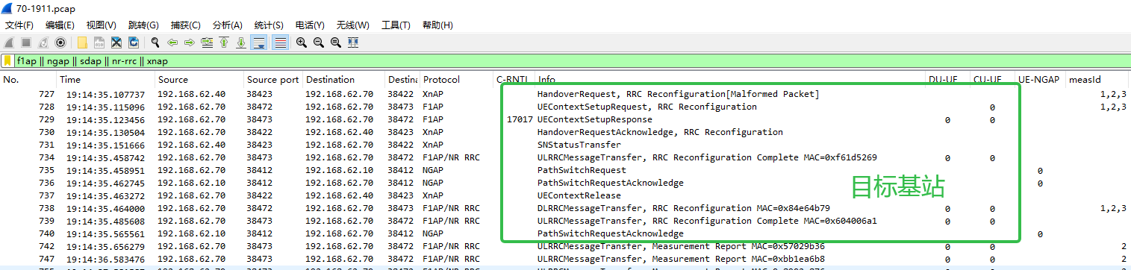The image size is (1131, 270).
Task: Select packet 737 UEContextRelease row
Action: point(565,195)
